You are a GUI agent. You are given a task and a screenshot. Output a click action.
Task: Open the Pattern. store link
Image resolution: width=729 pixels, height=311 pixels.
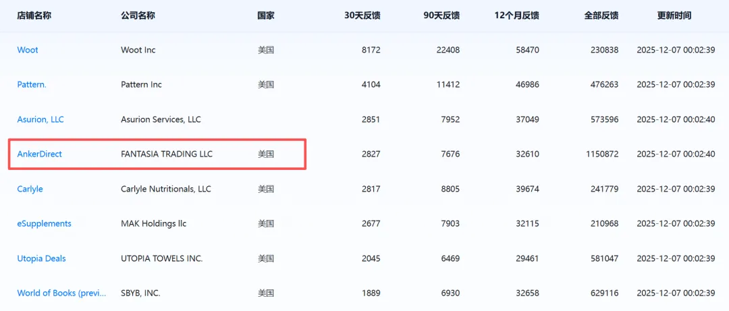[x=32, y=84]
